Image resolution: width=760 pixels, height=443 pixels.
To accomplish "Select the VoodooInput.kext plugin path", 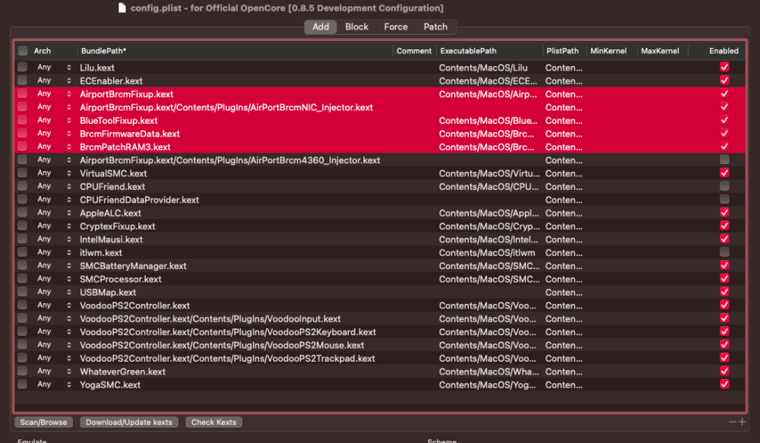I will (211, 319).
